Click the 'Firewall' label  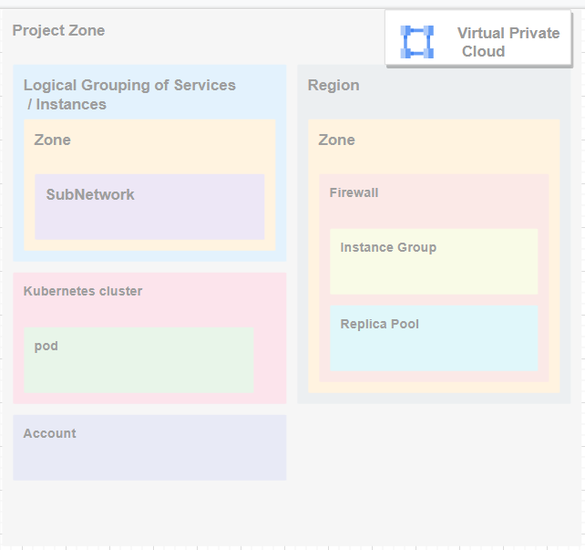(354, 193)
